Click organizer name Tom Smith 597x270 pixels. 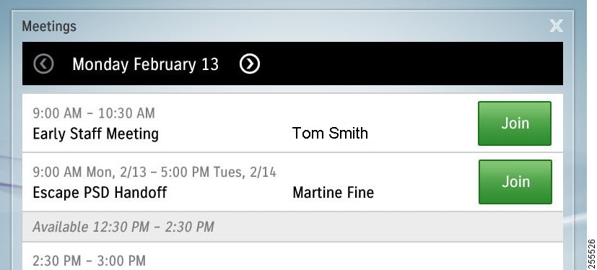click(x=330, y=134)
